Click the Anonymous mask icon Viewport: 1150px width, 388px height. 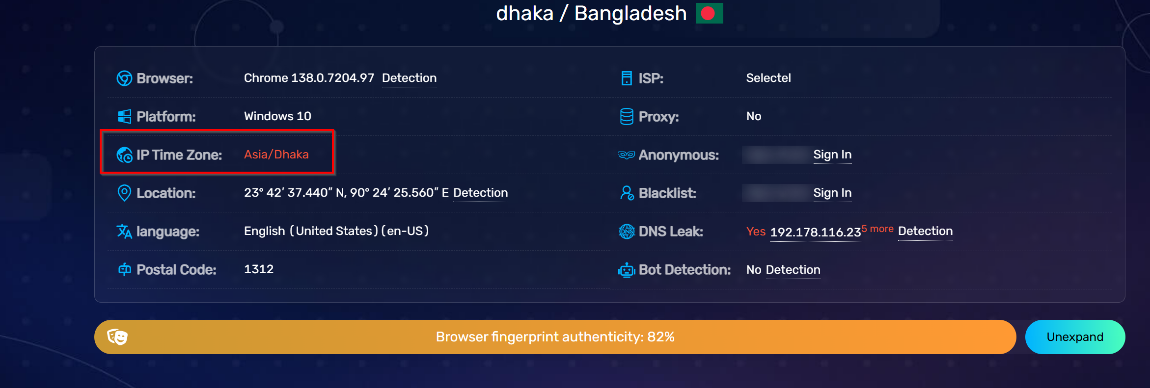[x=627, y=155]
